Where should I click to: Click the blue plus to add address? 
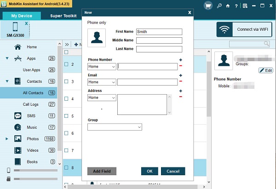point(180,91)
